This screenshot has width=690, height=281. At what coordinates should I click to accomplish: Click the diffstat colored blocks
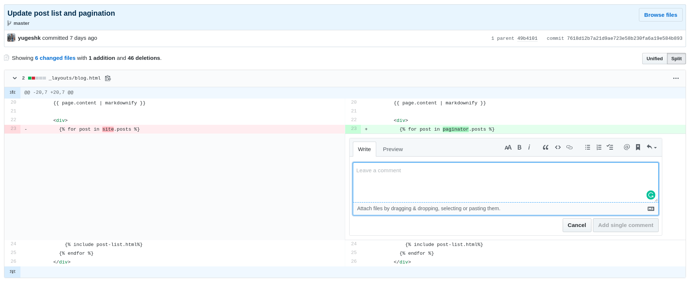[37, 78]
